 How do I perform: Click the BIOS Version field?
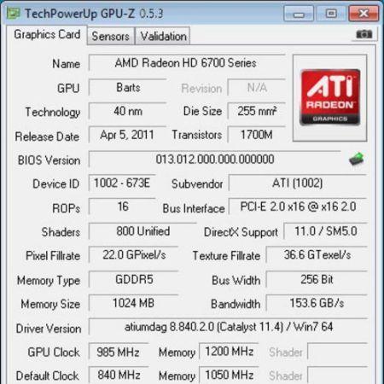click(215, 159)
